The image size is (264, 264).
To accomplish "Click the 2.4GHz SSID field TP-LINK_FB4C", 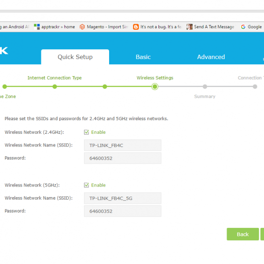I will click(x=122, y=145).
